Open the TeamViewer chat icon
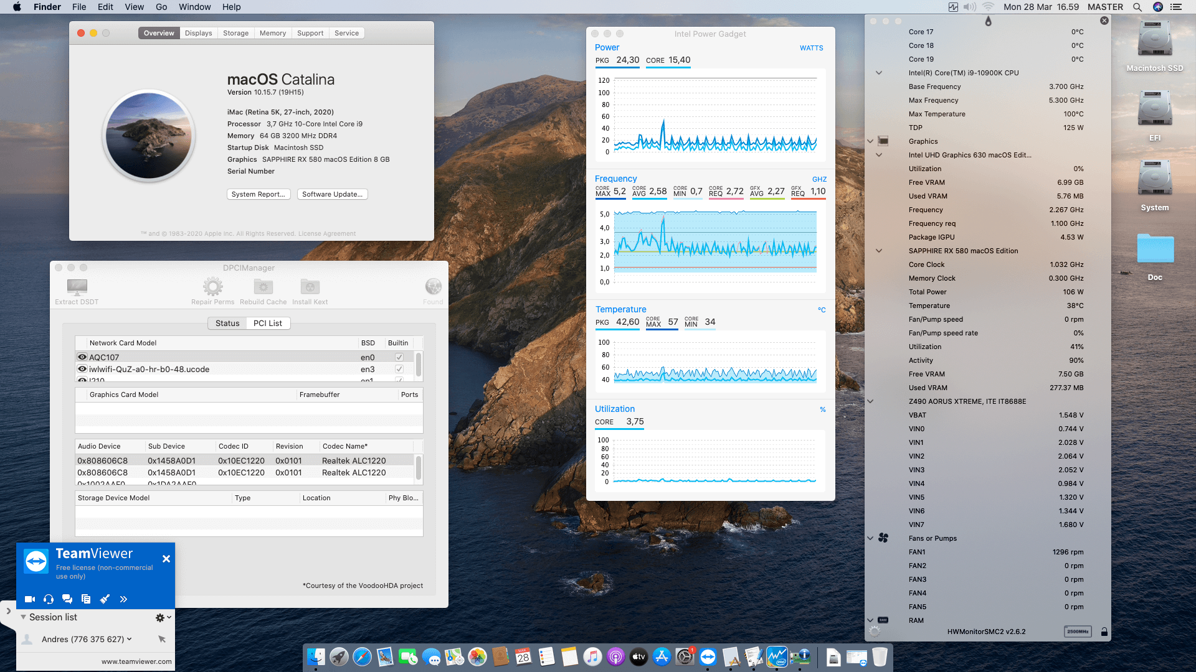Image resolution: width=1196 pixels, height=672 pixels. (x=67, y=599)
